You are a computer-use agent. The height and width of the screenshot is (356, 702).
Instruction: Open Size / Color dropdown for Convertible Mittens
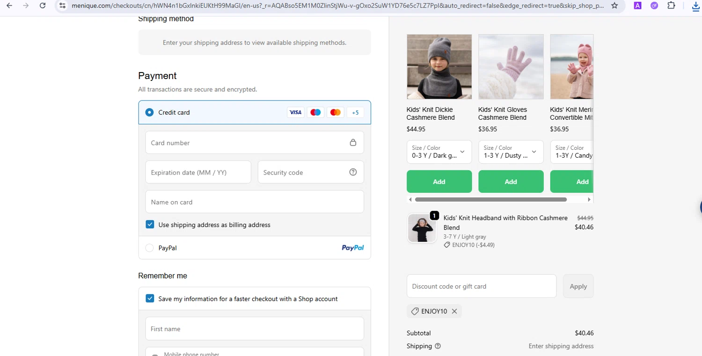pos(571,152)
